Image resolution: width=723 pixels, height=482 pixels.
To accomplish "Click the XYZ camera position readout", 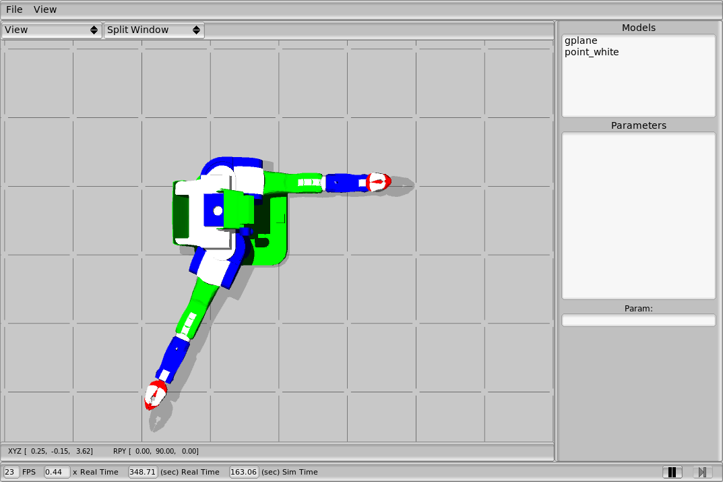I will [x=51, y=451].
